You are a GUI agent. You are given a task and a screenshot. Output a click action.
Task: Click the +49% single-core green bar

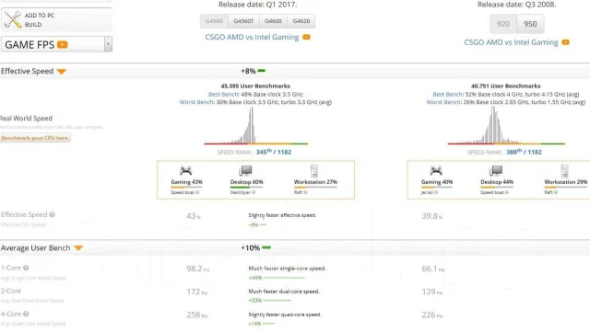(x=284, y=278)
